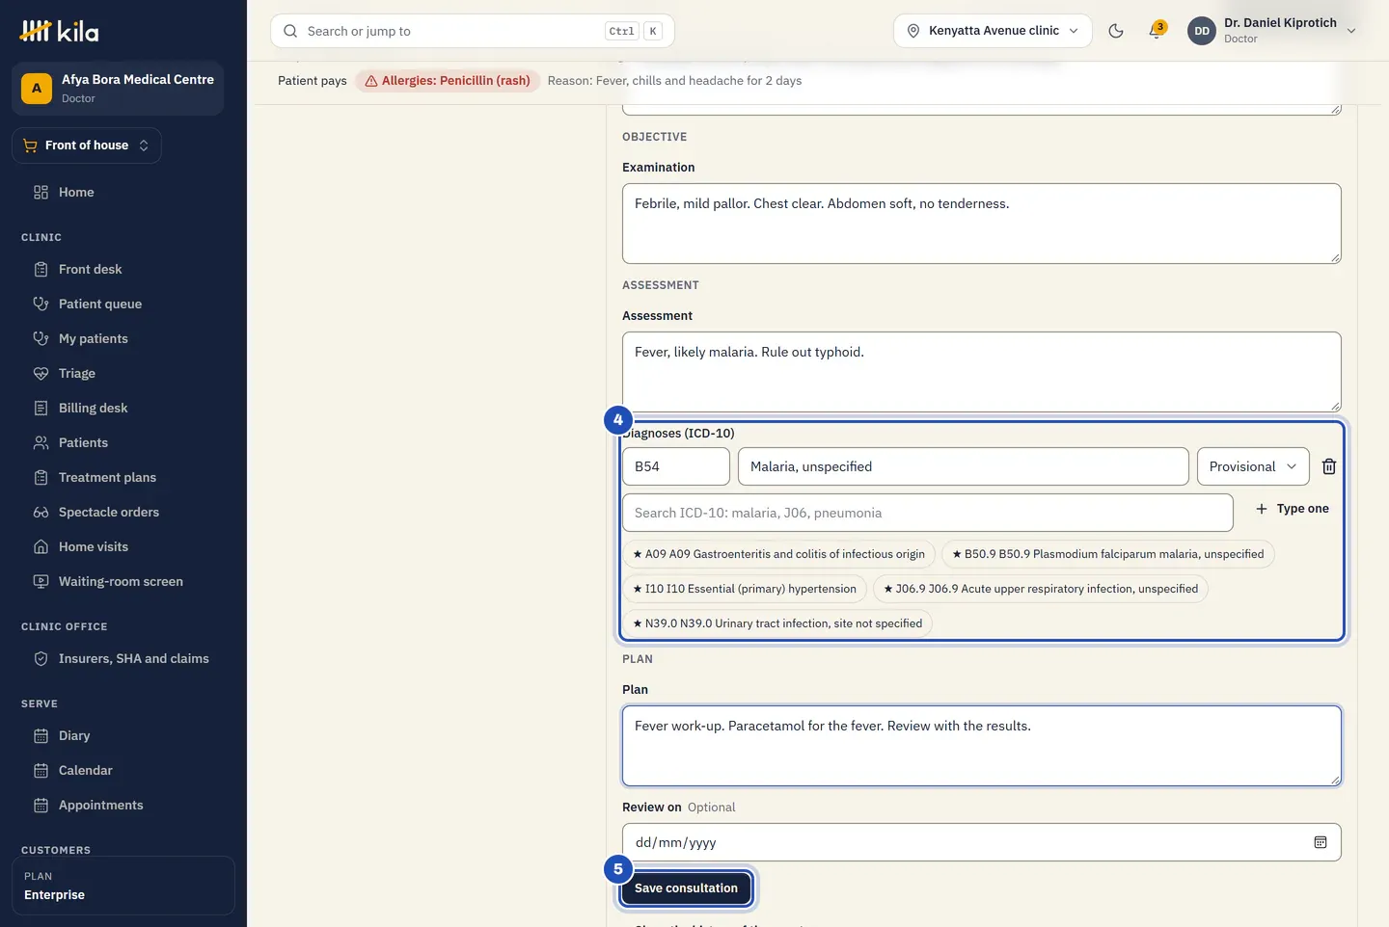Click the Home sidebar icon
Image resolution: width=1389 pixels, height=927 pixels.
pos(41,192)
